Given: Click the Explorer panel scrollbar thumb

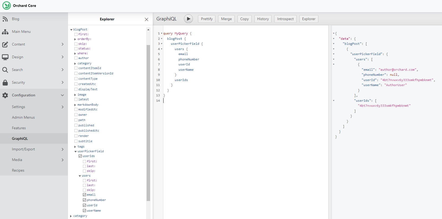Looking at the screenshot, I should (x=148, y=123).
